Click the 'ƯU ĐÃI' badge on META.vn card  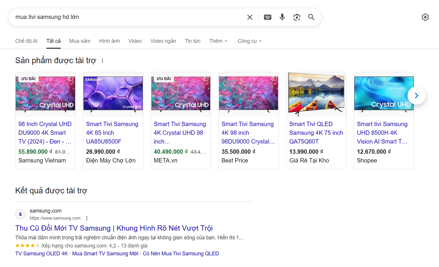(164, 79)
